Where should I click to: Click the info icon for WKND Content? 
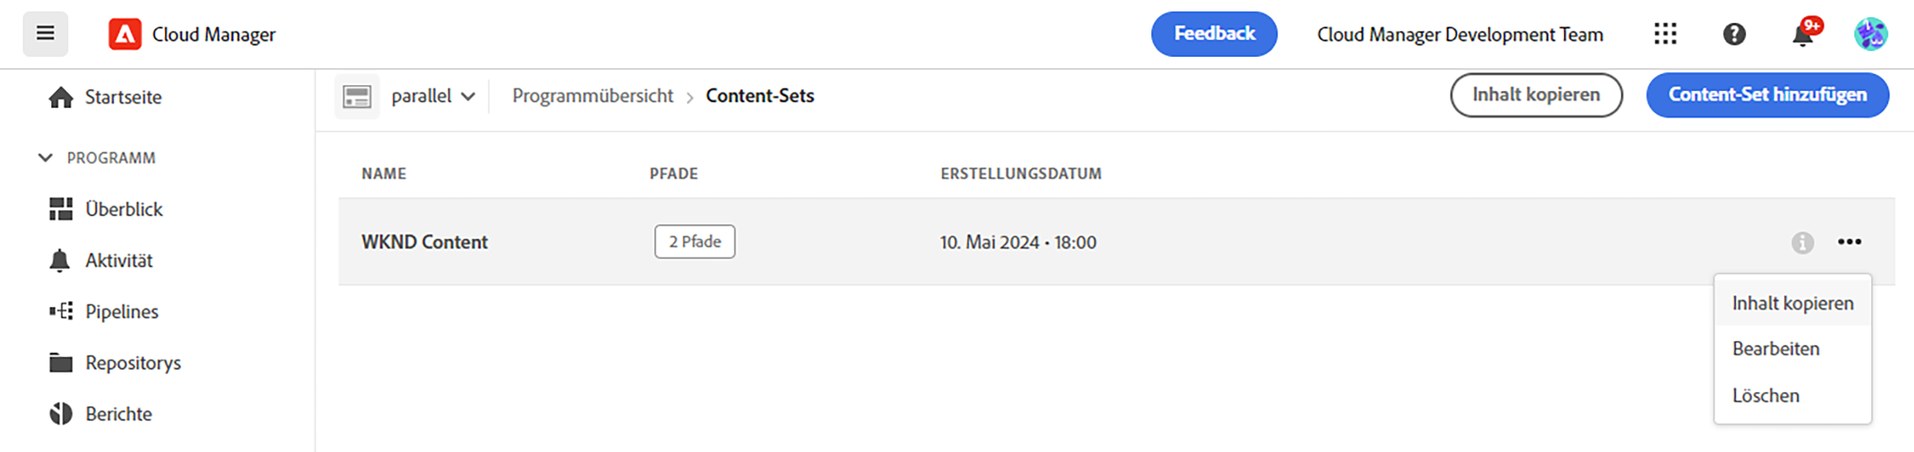point(1802,242)
